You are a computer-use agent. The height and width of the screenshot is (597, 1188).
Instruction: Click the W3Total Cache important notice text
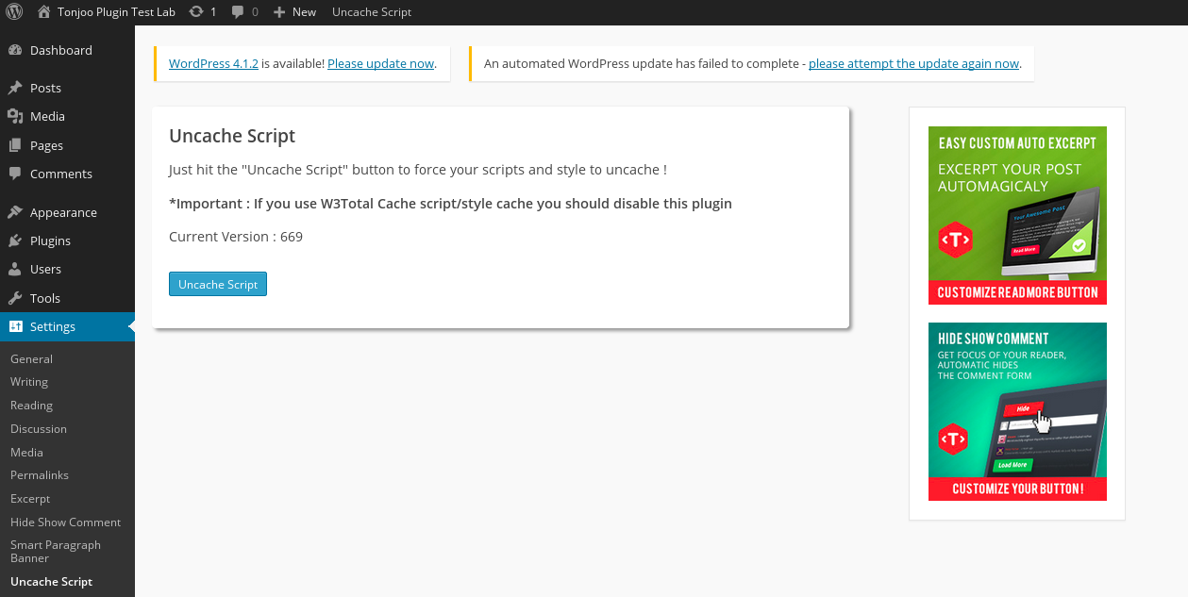450,204
